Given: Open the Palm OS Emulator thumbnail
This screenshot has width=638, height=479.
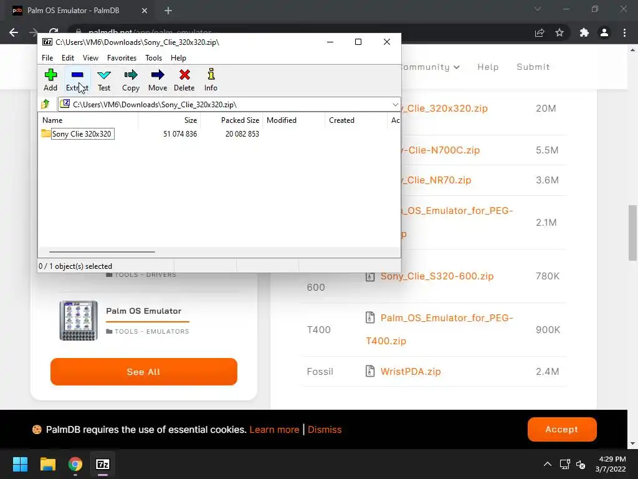Looking at the screenshot, I should click(x=79, y=321).
